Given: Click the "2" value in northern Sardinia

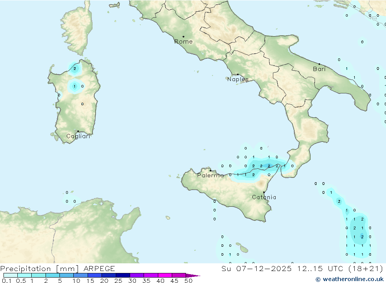Looking at the screenshot, I should [x=74, y=69].
